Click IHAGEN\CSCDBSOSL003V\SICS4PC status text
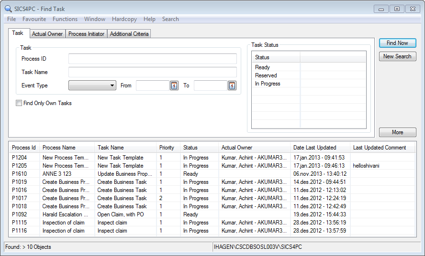425x256 pixels. tap(258, 247)
